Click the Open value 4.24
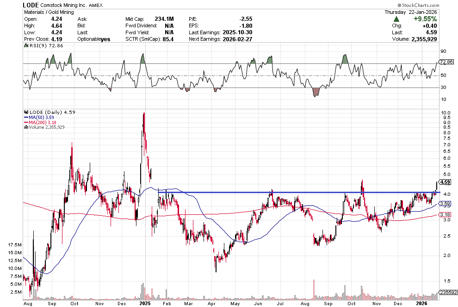This screenshot has height=307, width=458. pos(56,19)
